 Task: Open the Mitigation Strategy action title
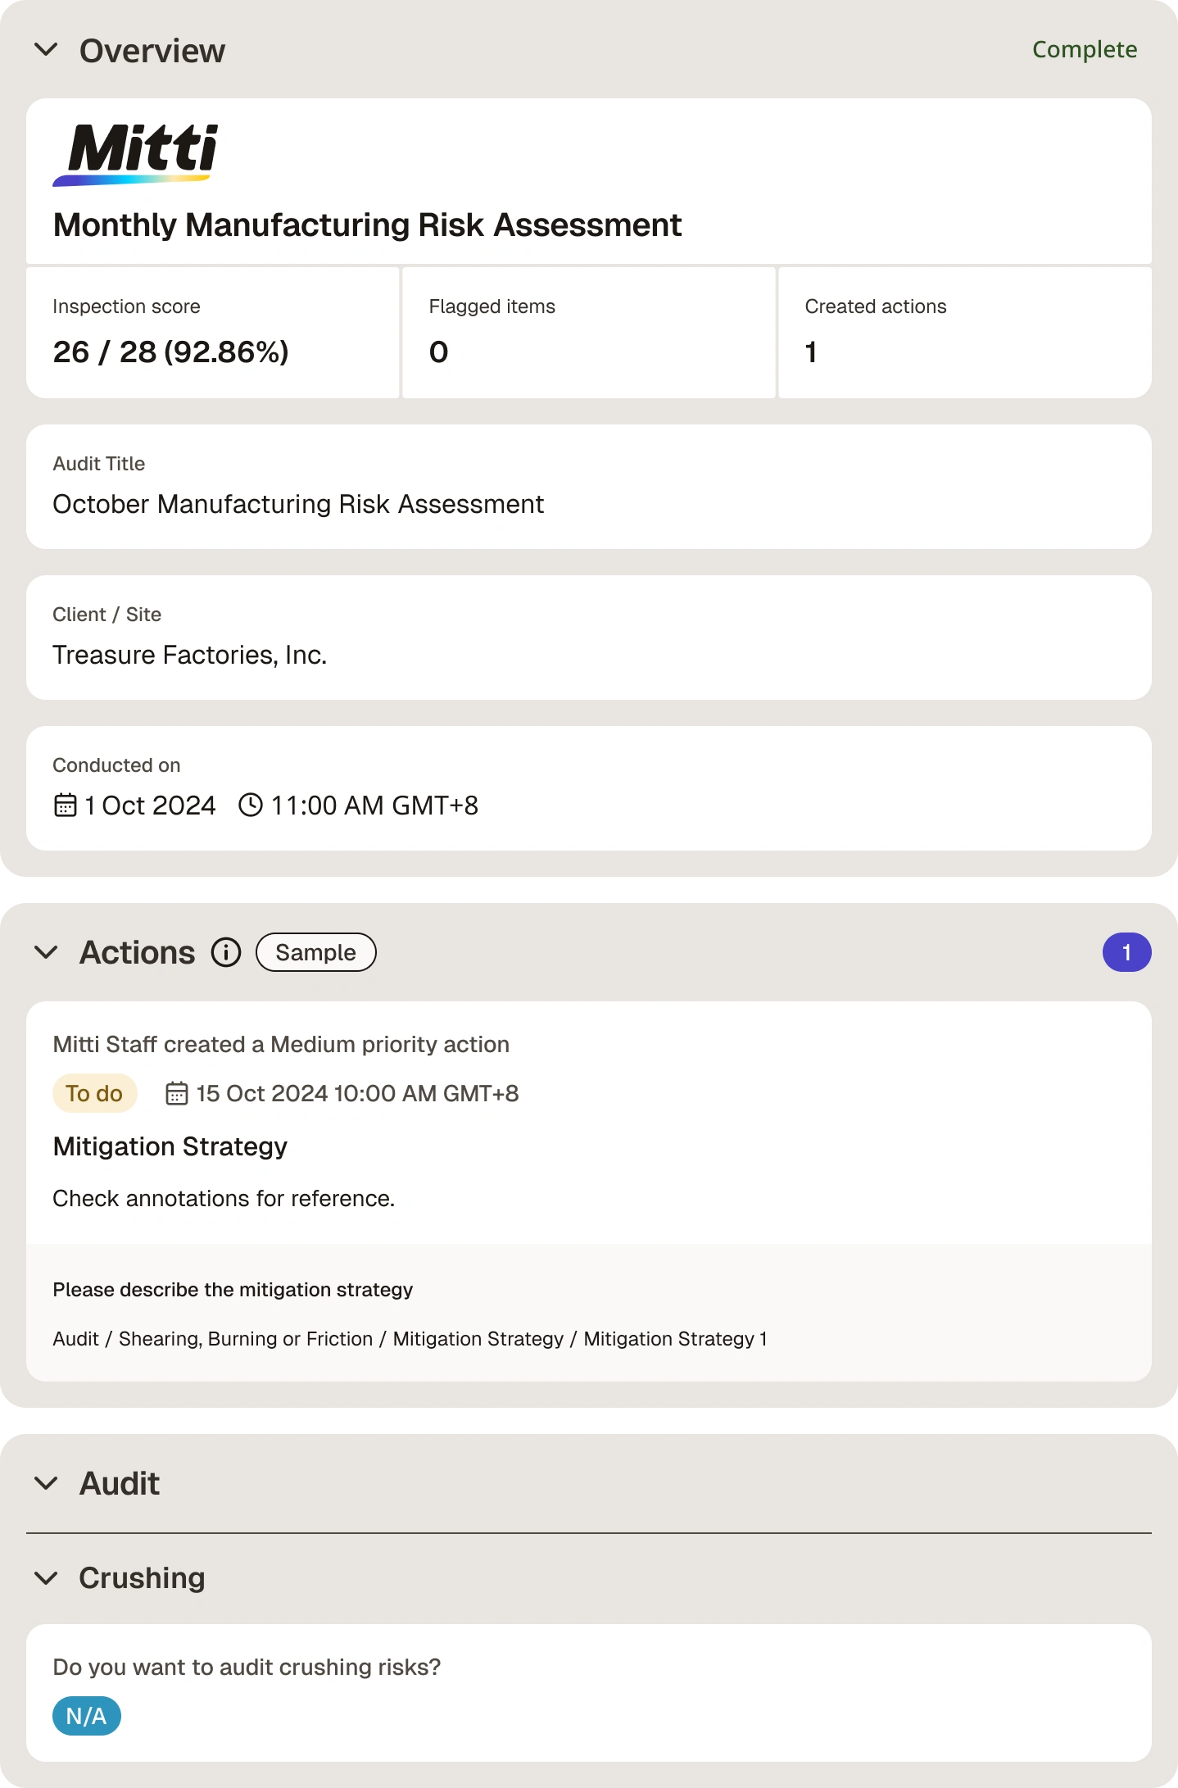[x=170, y=1146]
